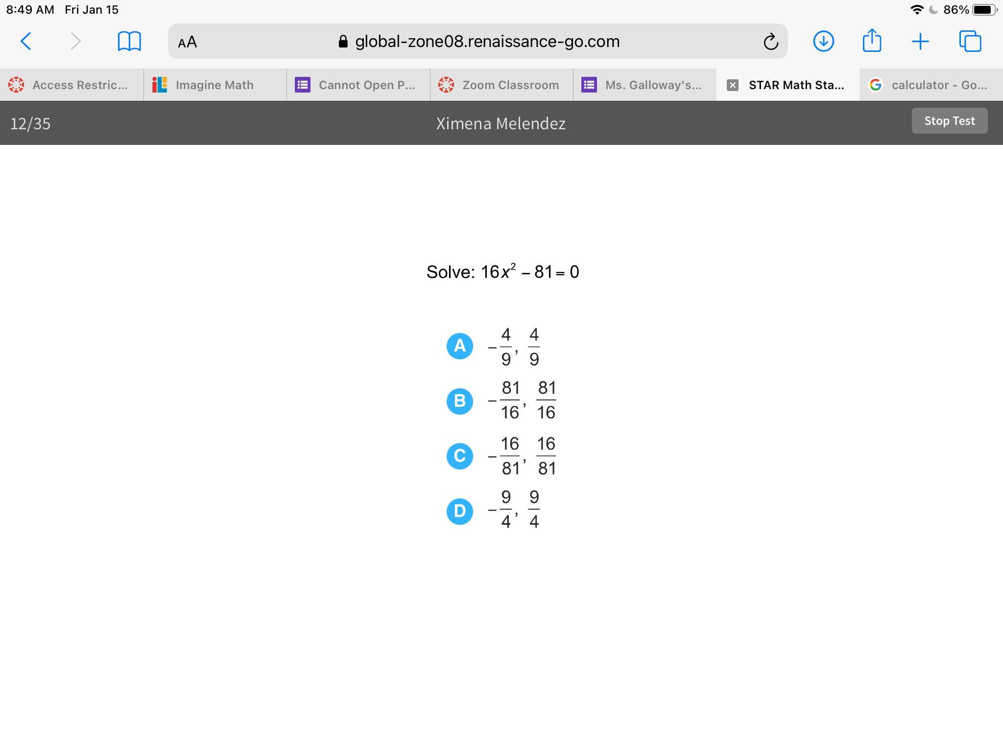The image size is (1003, 752).
Task: Open the tab overview icon
Action: [x=970, y=41]
